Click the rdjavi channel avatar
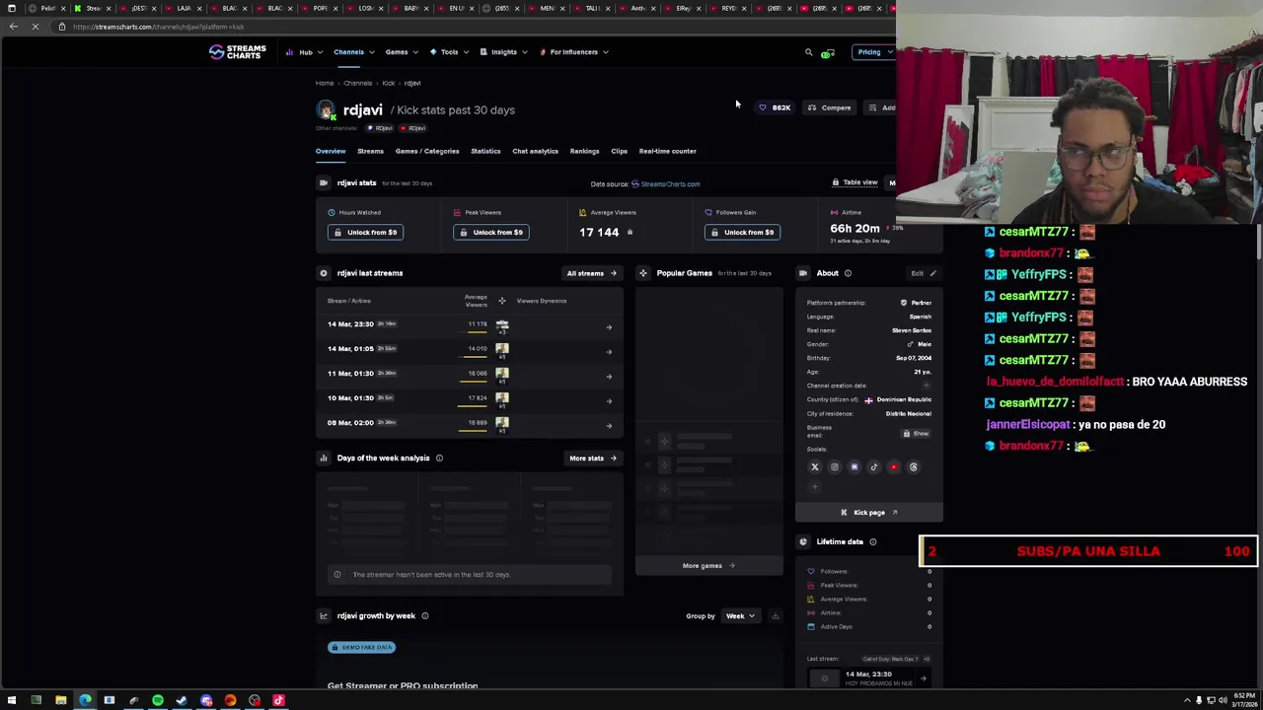 pyautogui.click(x=326, y=109)
